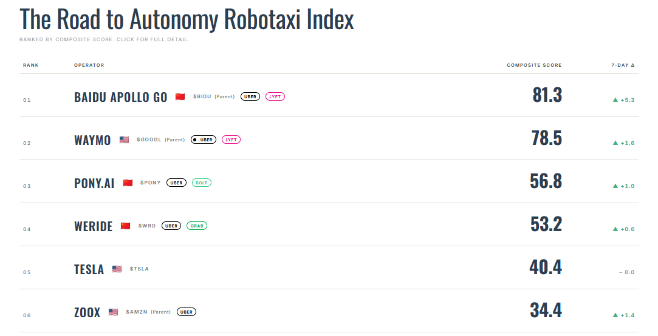
Task: Select the Uber badge in Zoox's row
Action: point(187,312)
